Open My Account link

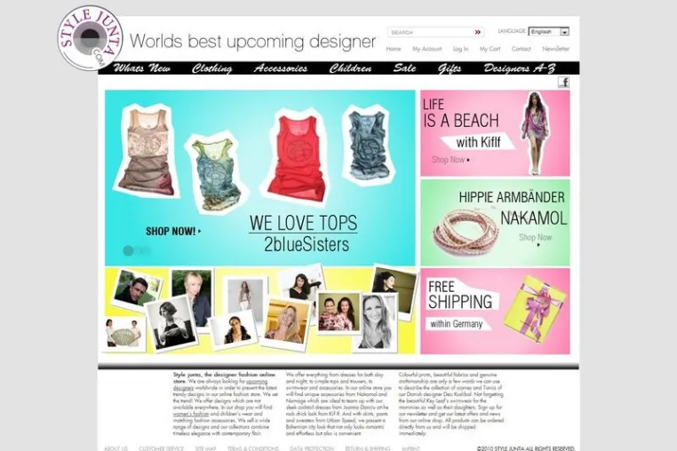click(x=426, y=49)
